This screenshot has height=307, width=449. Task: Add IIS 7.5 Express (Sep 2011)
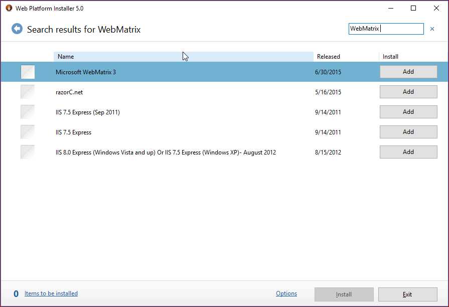click(x=408, y=112)
